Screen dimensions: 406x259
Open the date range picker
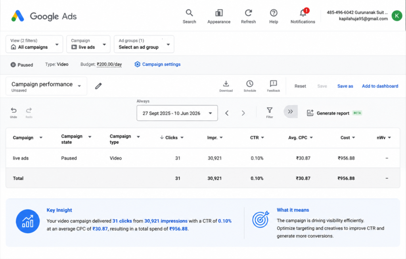[177, 113]
